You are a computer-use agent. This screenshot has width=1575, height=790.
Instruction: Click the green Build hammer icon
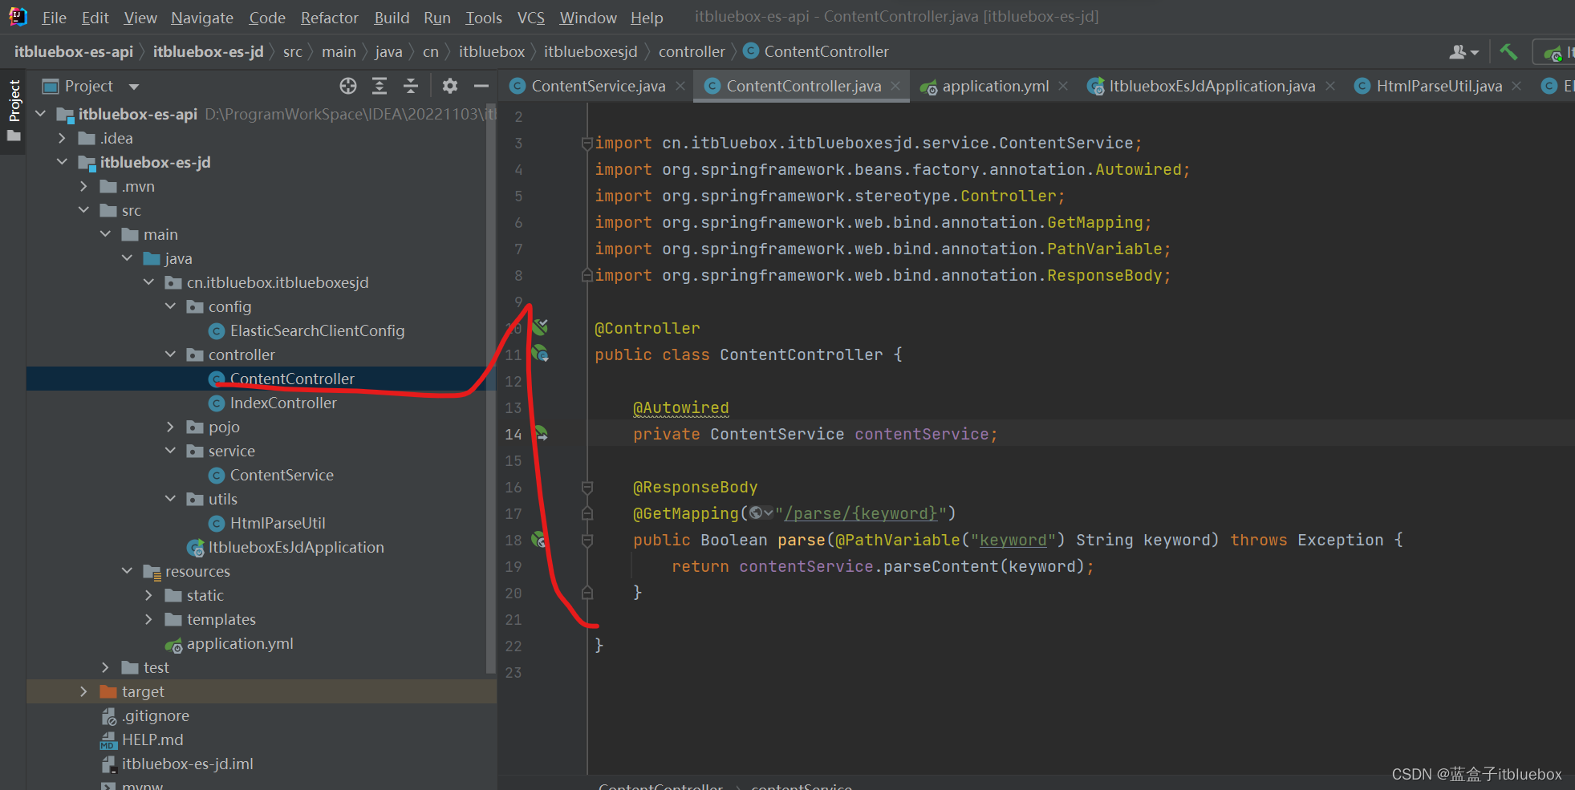point(1508,52)
